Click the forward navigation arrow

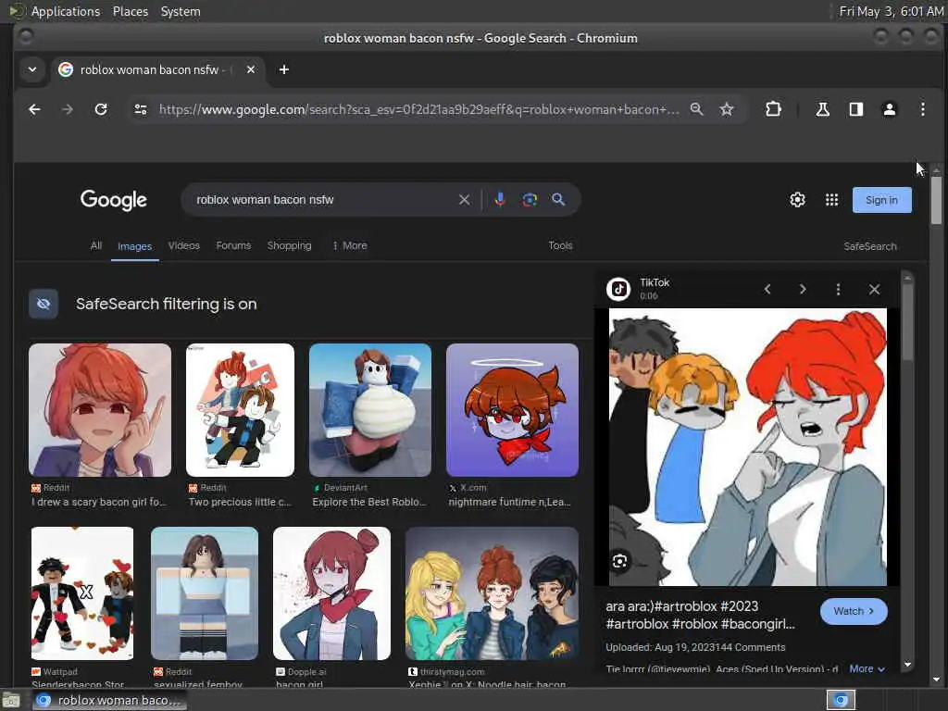[67, 109]
